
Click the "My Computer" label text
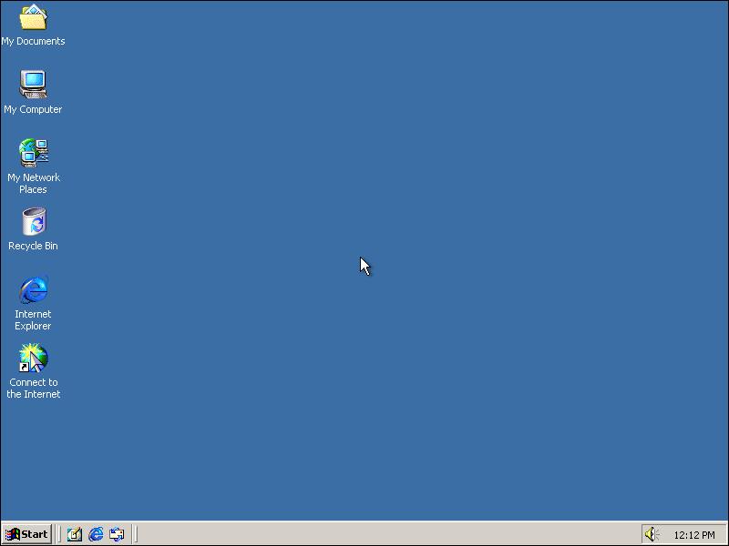[33, 109]
